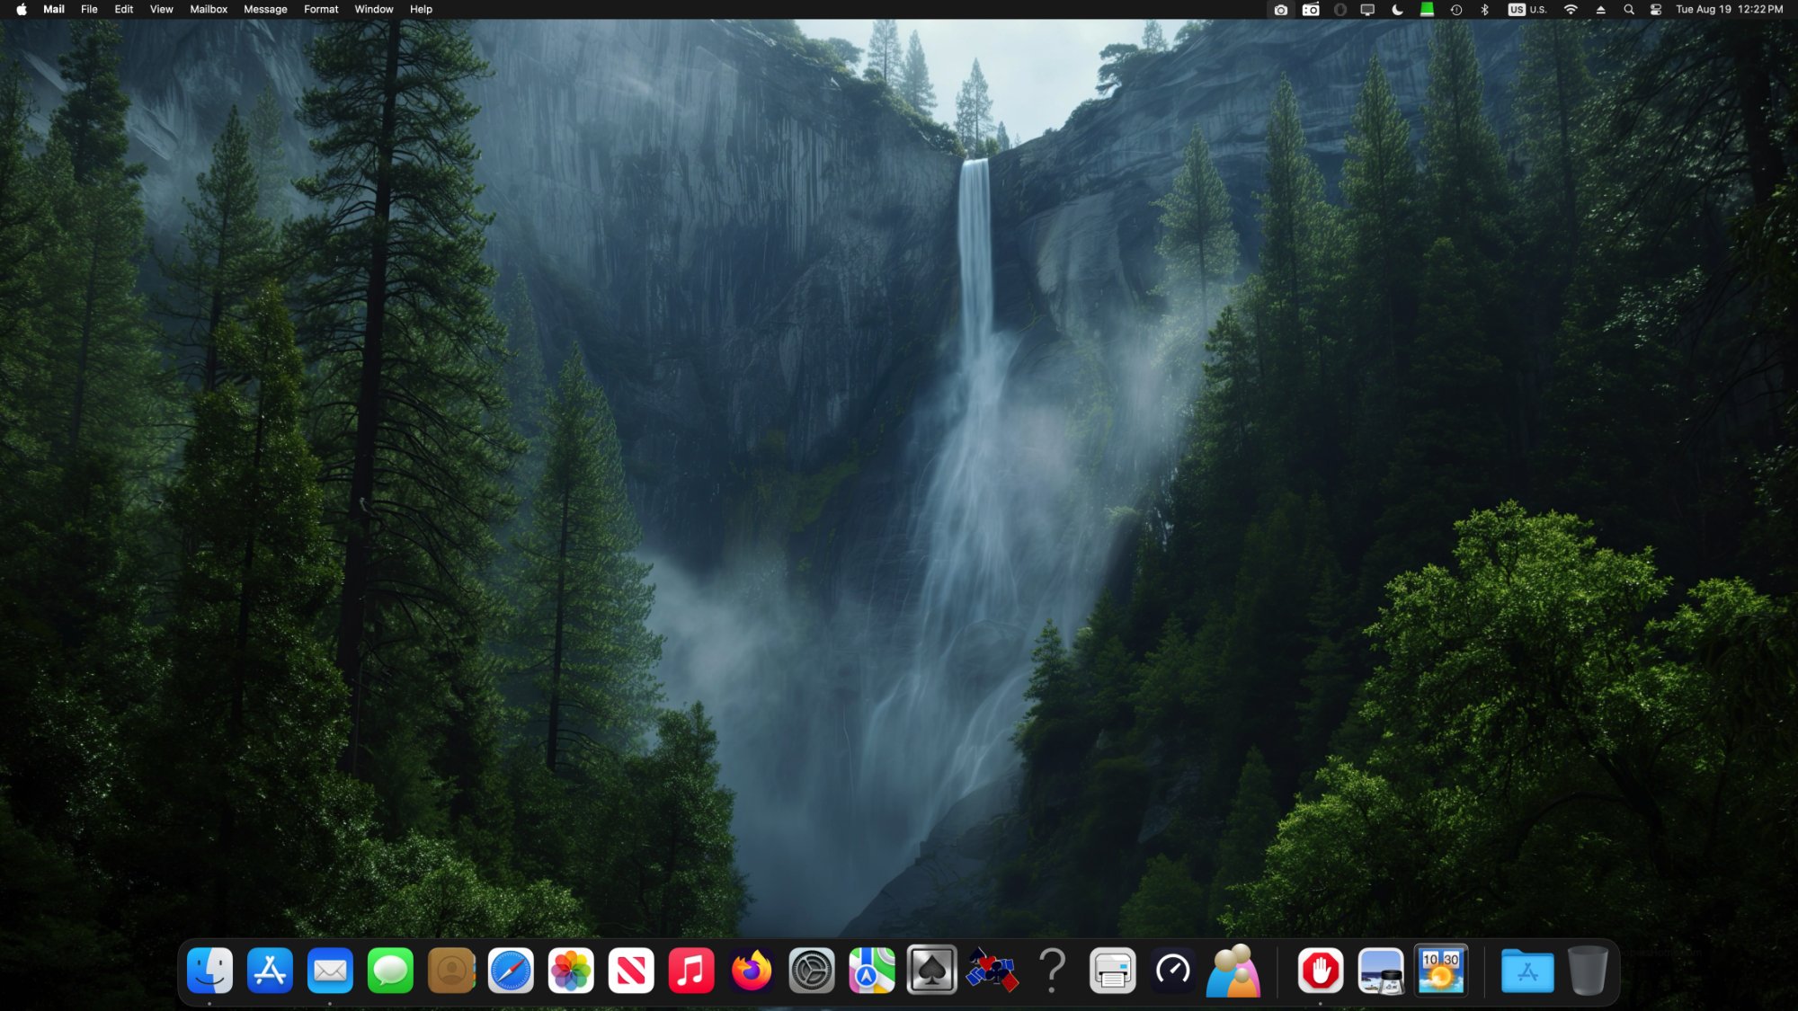
Task: Open Safari browser from dock
Action: 511,971
